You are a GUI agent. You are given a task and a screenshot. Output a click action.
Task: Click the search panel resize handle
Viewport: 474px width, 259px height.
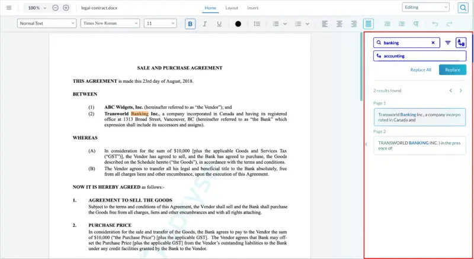[x=366, y=145]
